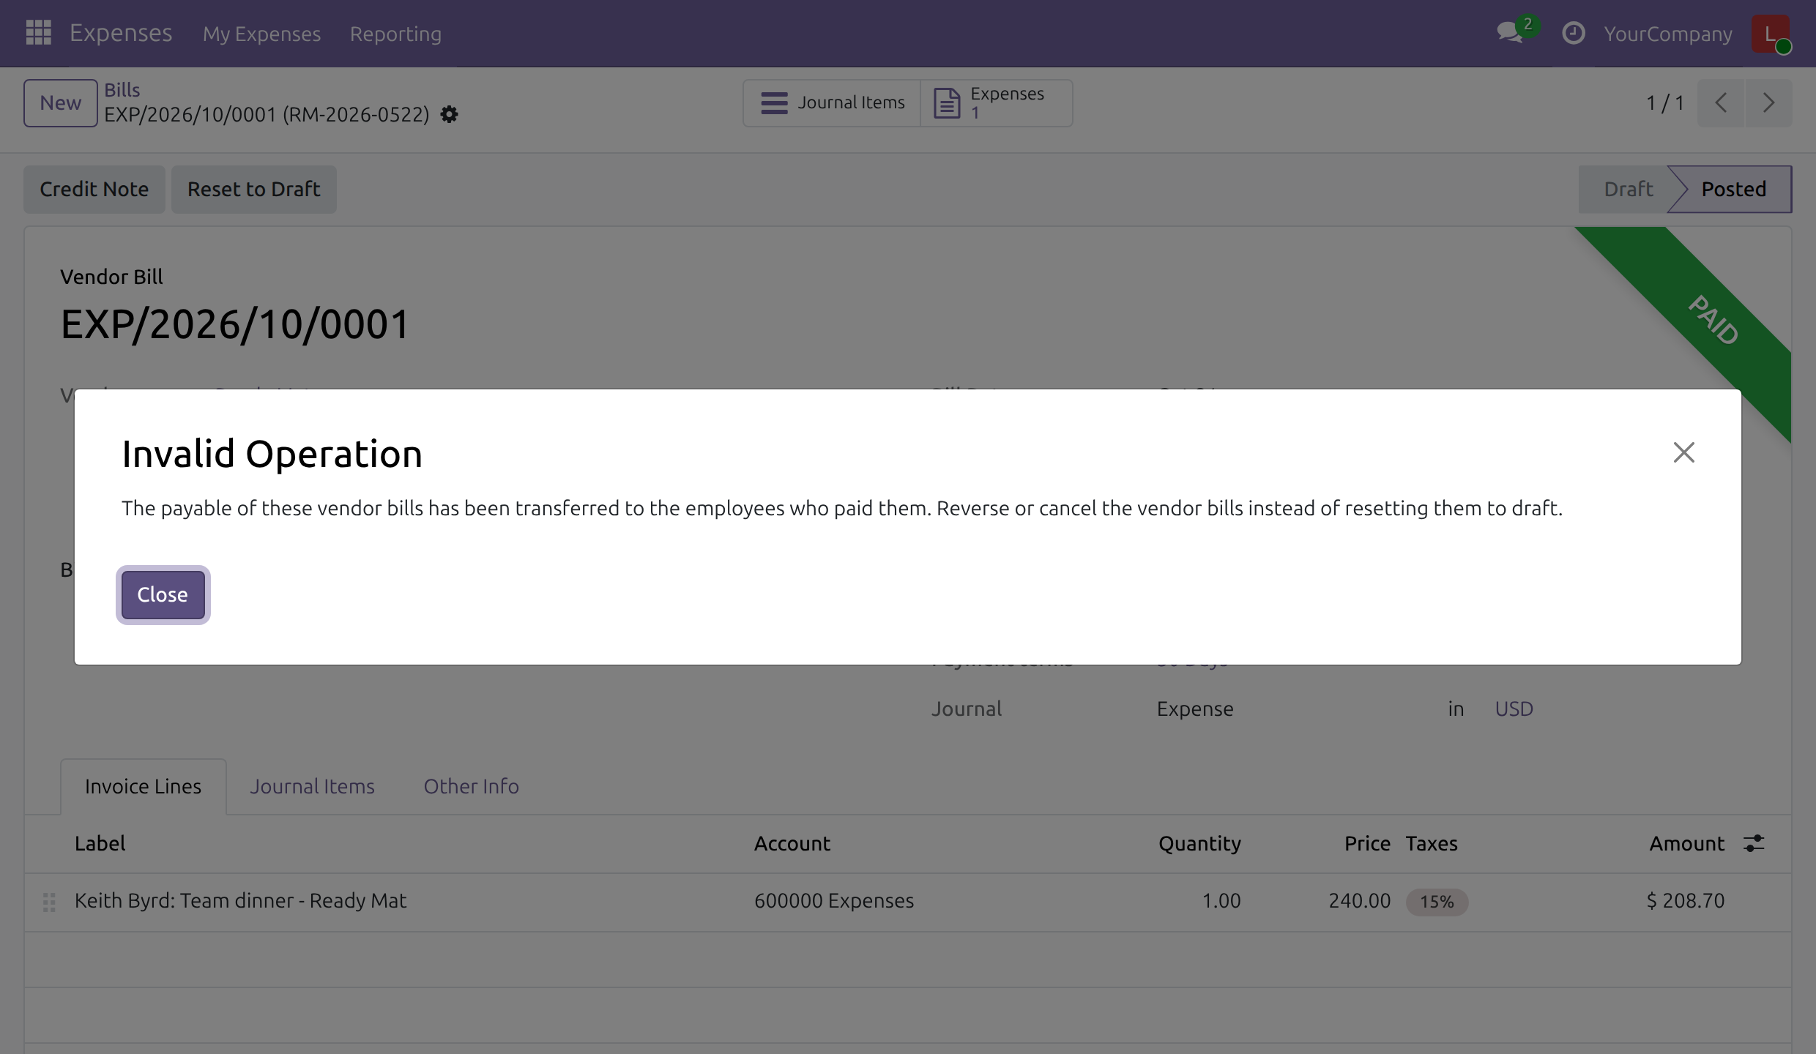Open Journal Items smart button
1816x1054 pixels.
click(x=833, y=103)
